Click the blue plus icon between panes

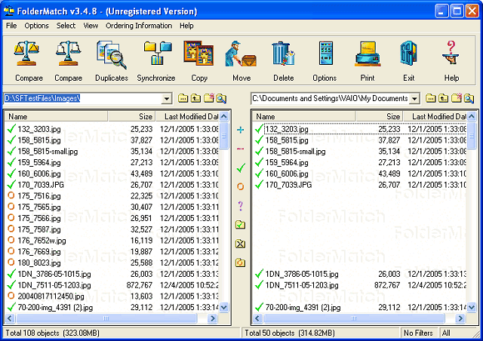[240, 130]
